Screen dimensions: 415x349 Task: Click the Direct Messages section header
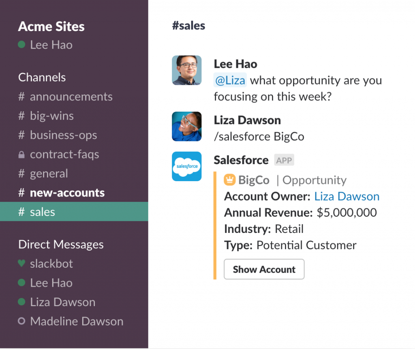(x=61, y=245)
